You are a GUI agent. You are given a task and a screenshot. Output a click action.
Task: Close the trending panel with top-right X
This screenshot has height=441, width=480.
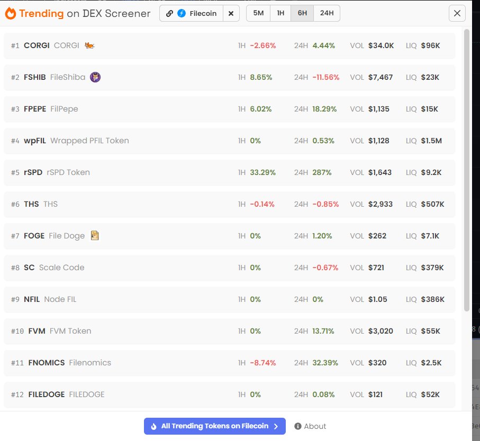(457, 13)
